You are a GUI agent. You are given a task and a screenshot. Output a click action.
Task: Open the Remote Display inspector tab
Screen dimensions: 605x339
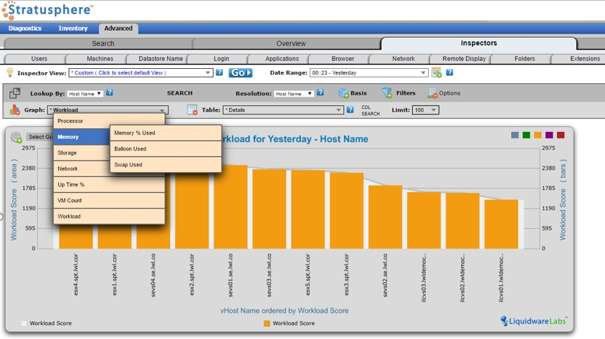click(x=464, y=59)
